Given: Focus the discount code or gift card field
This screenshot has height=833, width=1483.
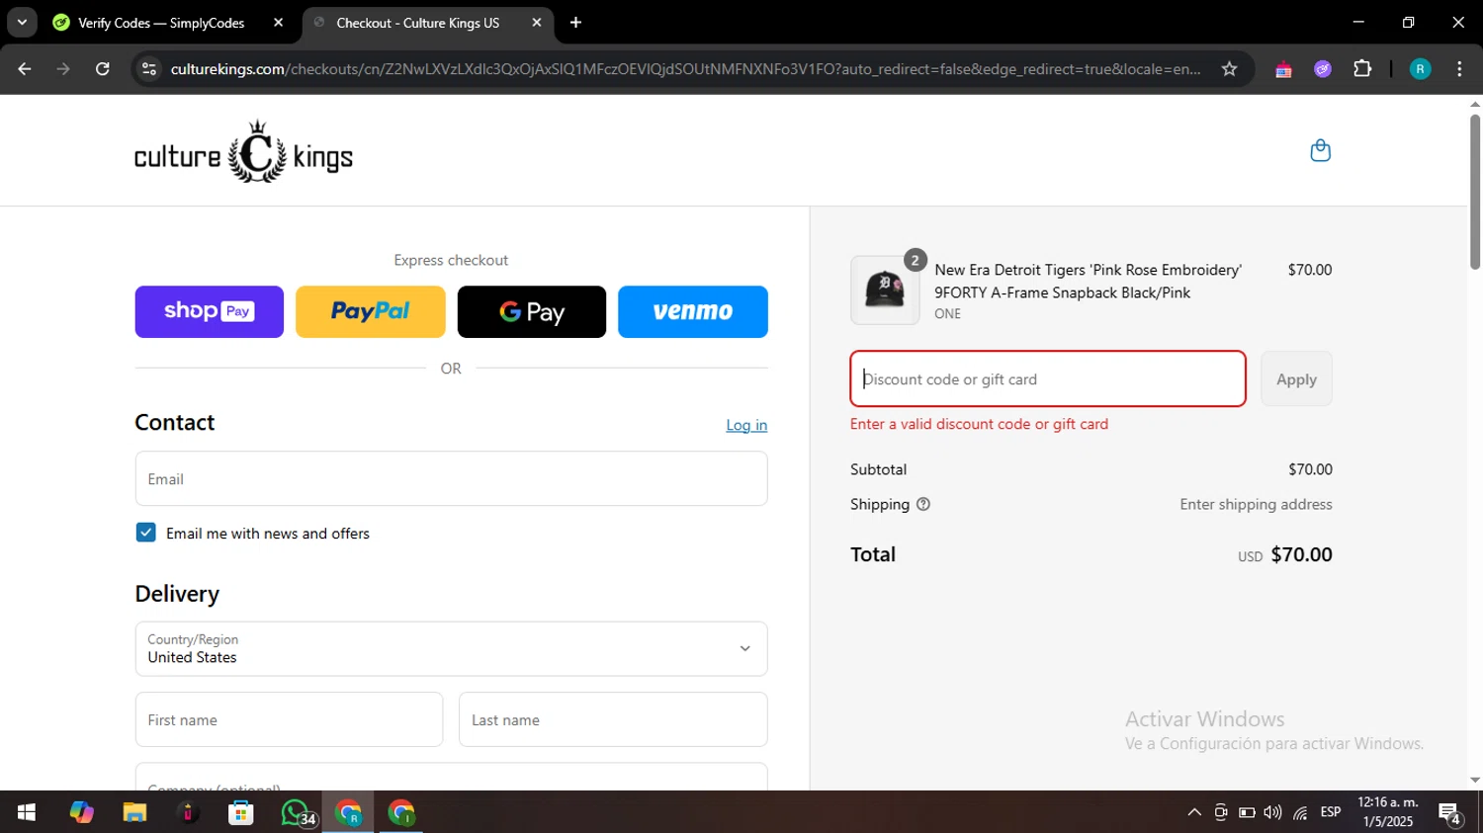Looking at the screenshot, I should [x=1048, y=378].
